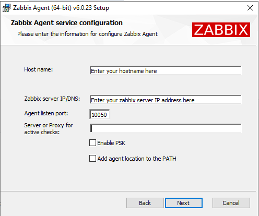Click the Zabbix server IP/DNS text box

[x=166, y=100]
